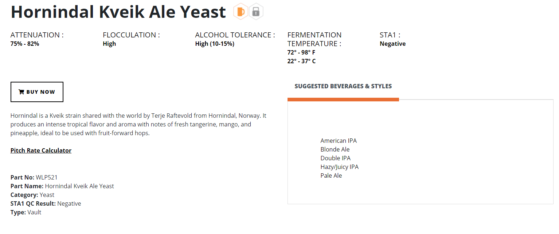Select the Suggested Beverages & Styles tab

pyautogui.click(x=343, y=86)
